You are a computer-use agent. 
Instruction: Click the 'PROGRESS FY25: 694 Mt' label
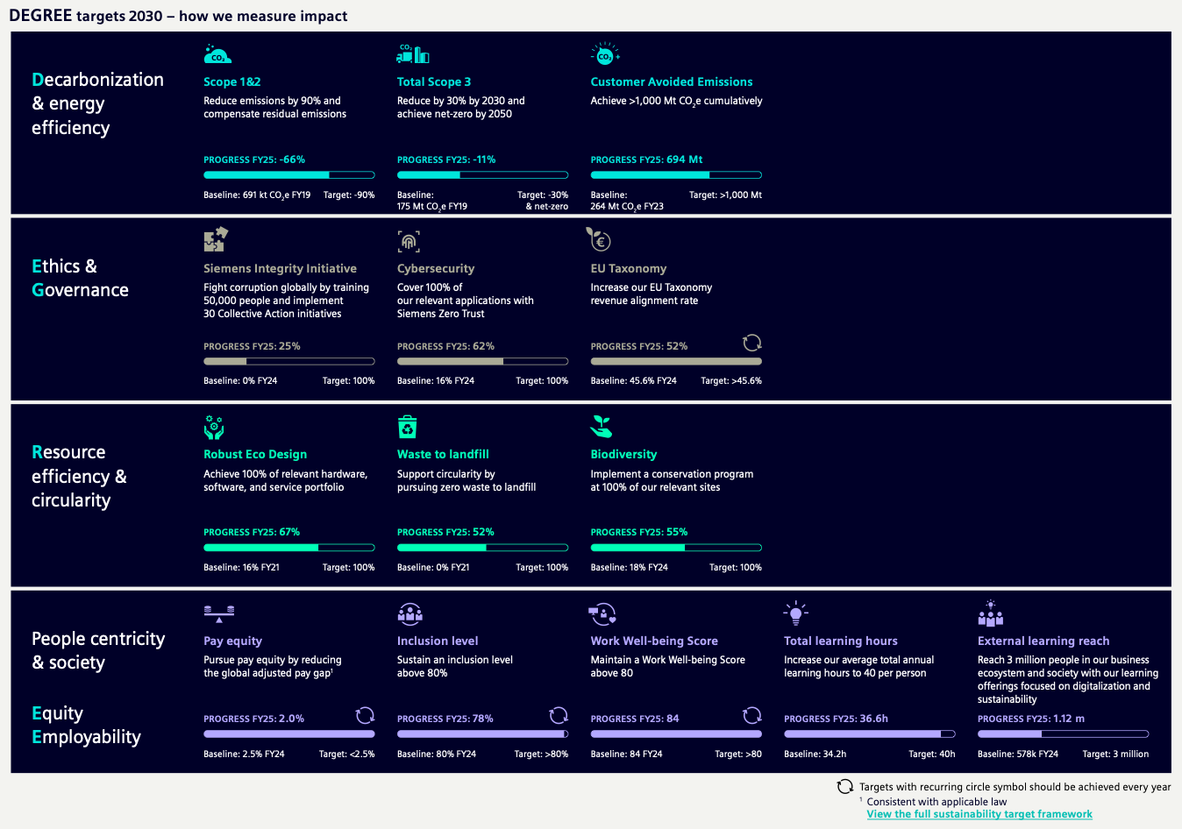[646, 159]
